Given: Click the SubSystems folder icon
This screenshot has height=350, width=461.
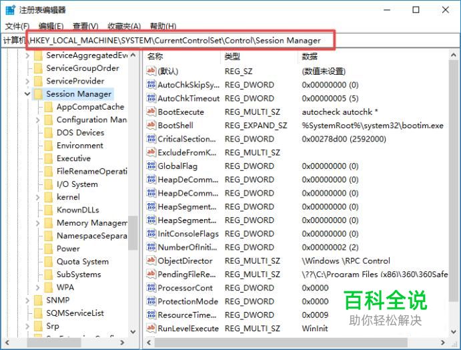Looking at the screenshot, I should click(49, 275).
